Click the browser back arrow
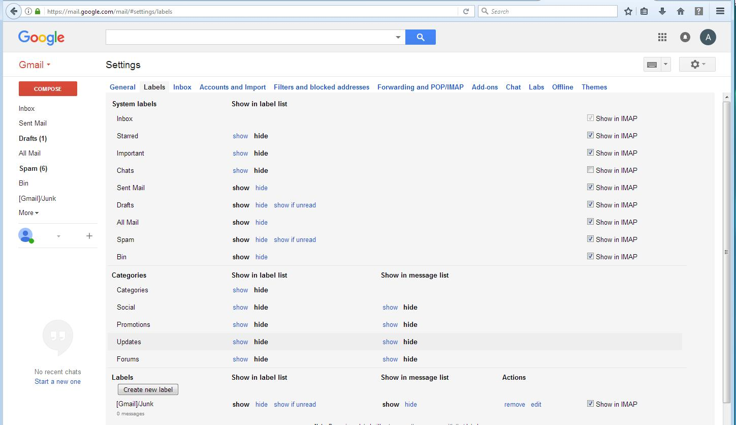736x425 pixels. click(14, 11)
